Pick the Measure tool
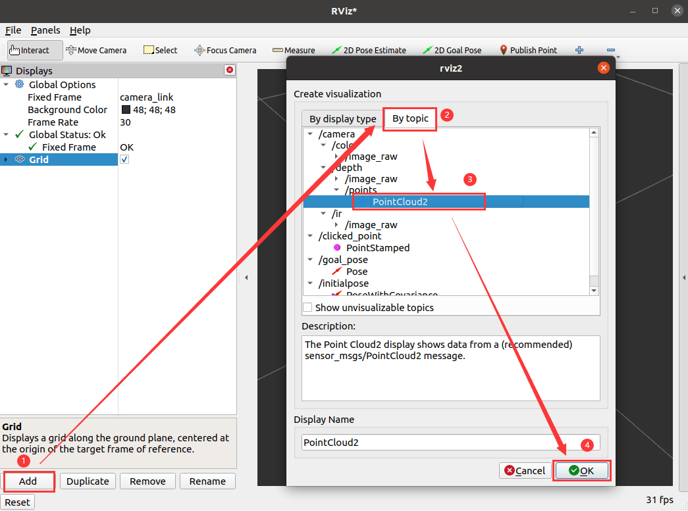 294,51
